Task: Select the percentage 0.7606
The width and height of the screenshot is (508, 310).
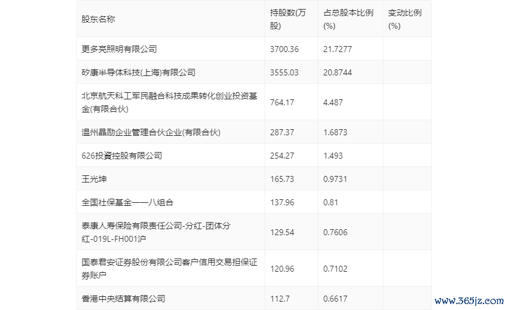Action: 335,232
